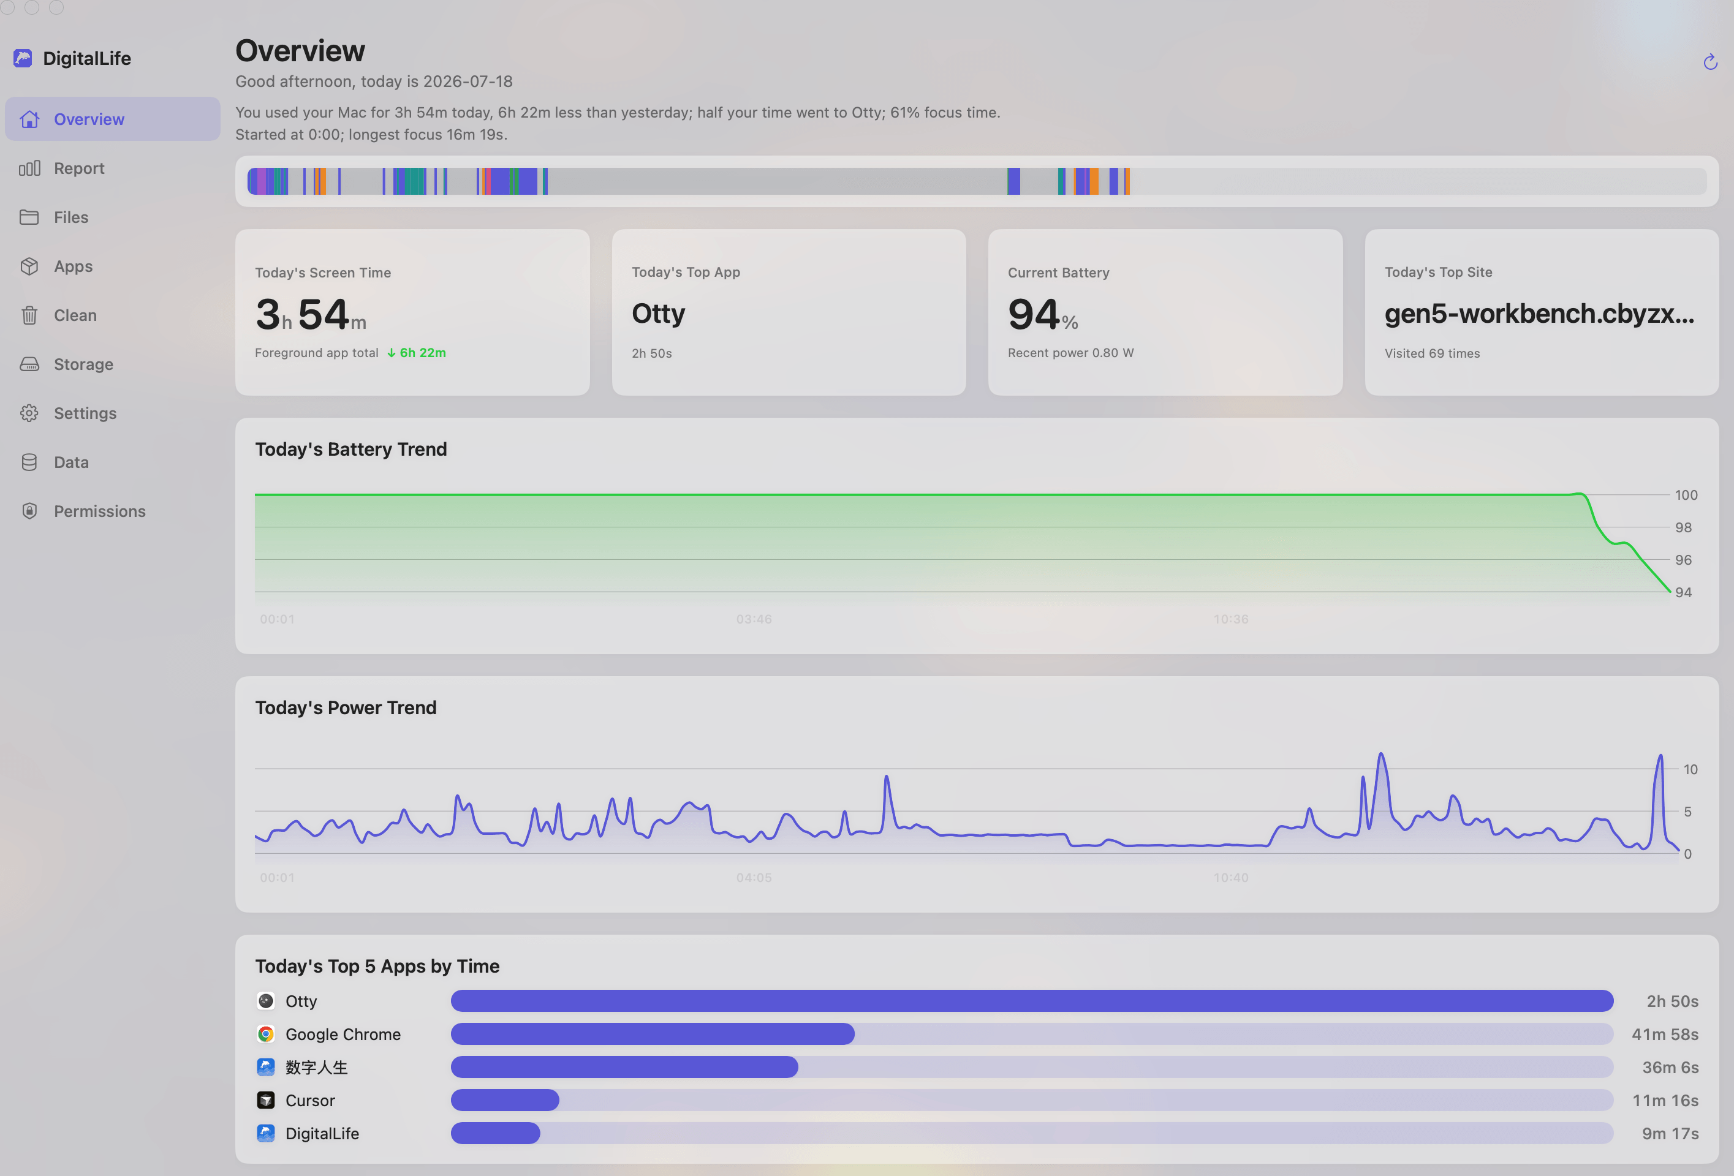Click the 数字人生 usage bar
Viewport: 1734px width, 1176px height.
(1032, 1067)
